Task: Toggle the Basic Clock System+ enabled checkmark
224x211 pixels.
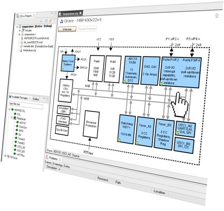Action: coord(62,69)
